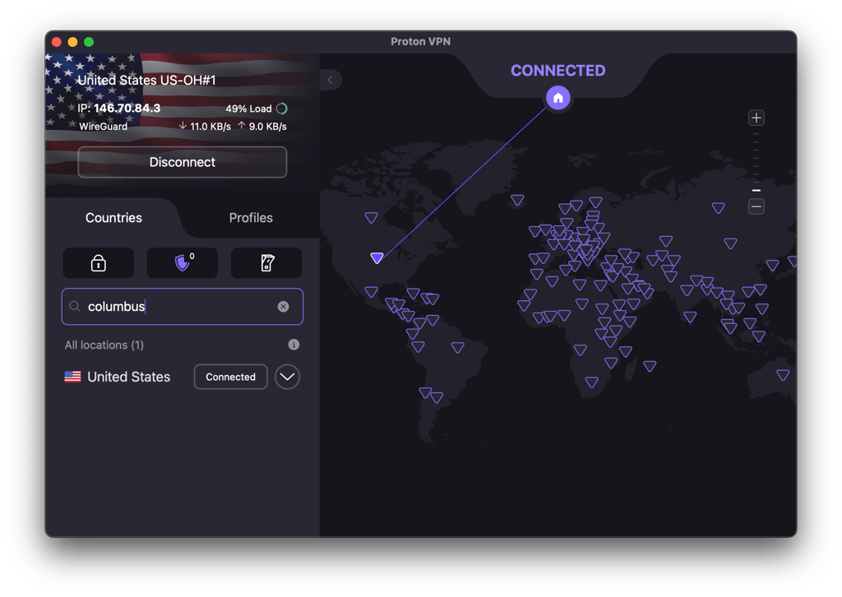This screenshot has height=597, width=842.
Task: Zoom out the map with minus button
Action: pyautogui.click(x=756, y=206)
